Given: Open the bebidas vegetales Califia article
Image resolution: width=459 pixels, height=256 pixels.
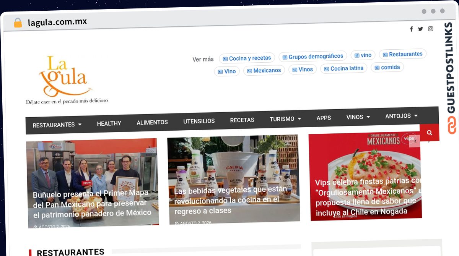Looking at the screenshot, I should click(234, 180).
